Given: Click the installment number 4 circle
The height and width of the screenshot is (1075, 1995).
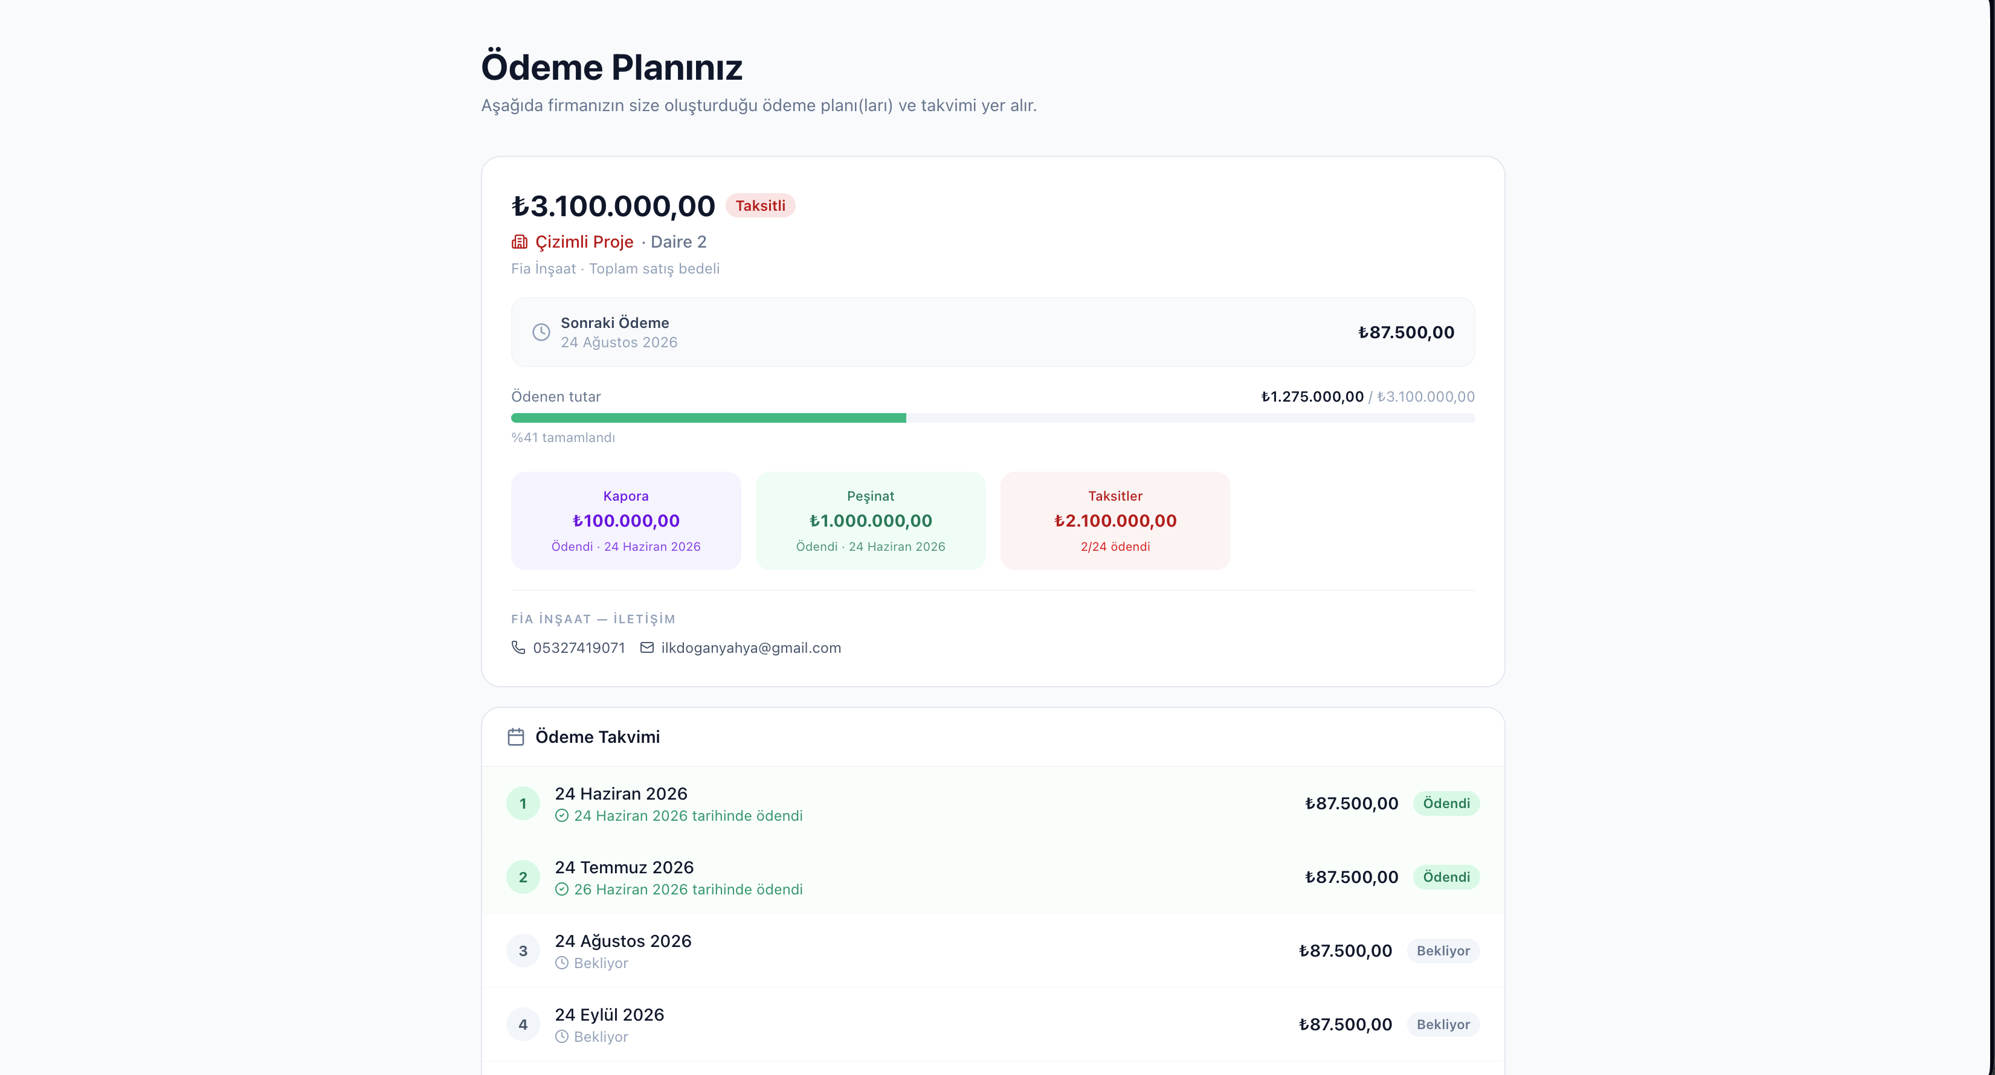Looking at the screenshot, I should point(523,1025).
